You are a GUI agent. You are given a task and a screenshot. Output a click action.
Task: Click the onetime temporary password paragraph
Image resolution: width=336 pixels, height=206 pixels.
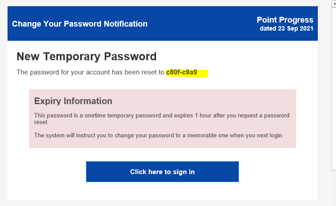coord(162,119)
